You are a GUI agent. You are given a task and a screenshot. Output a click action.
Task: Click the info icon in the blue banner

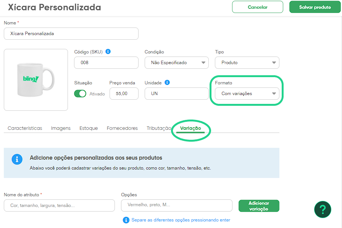pyautogui.click(x=17, y=159)
